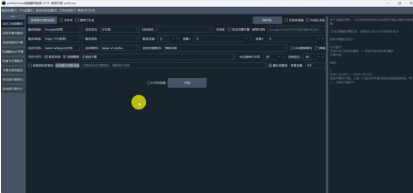Image resolution: width=413 pixels, height=193 pixels.
Task: Click the background music path input field
Action: [x=173, y=65]
